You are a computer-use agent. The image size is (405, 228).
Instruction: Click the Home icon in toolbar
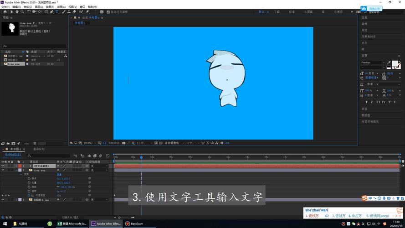5,12
